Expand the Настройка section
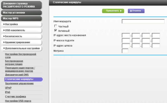 coord(21,24)
